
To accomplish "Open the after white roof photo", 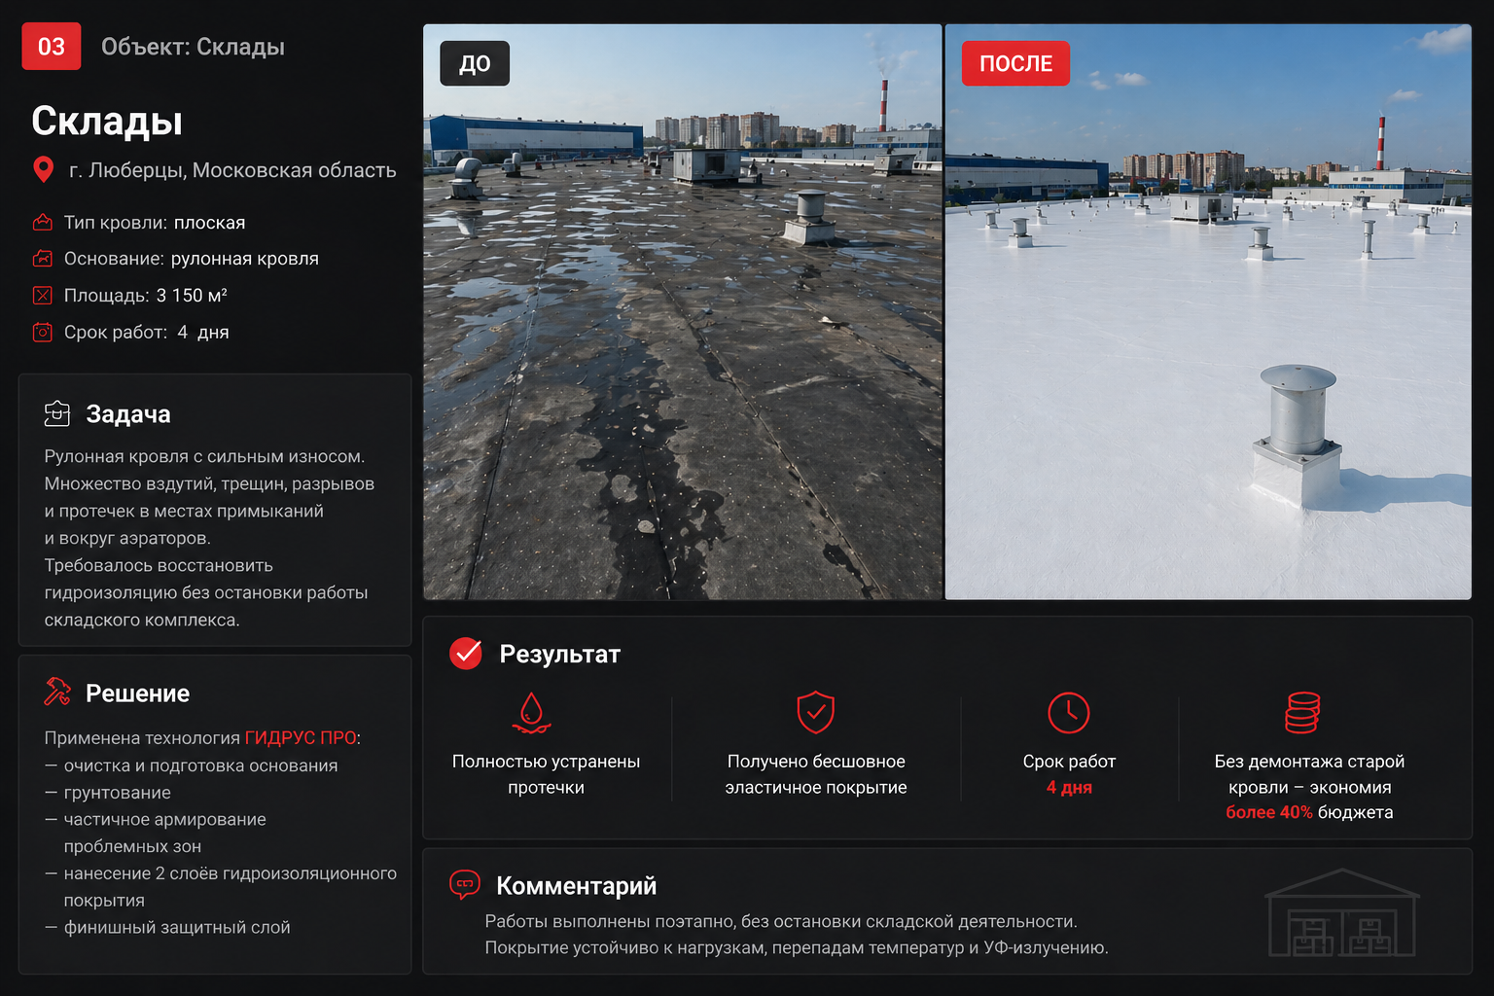I will point(1208,311).
